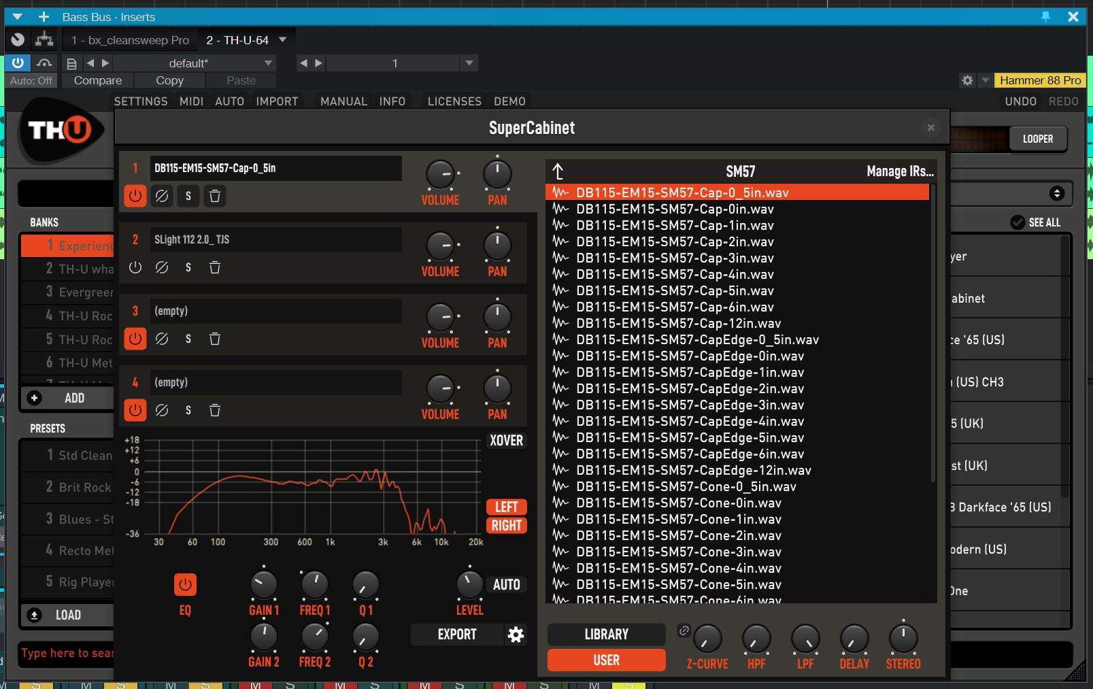The image size is (1093, 689).
Task: Select DB115-EM15-SM57-Cap-3in.wav
Action: click(737, 258)
